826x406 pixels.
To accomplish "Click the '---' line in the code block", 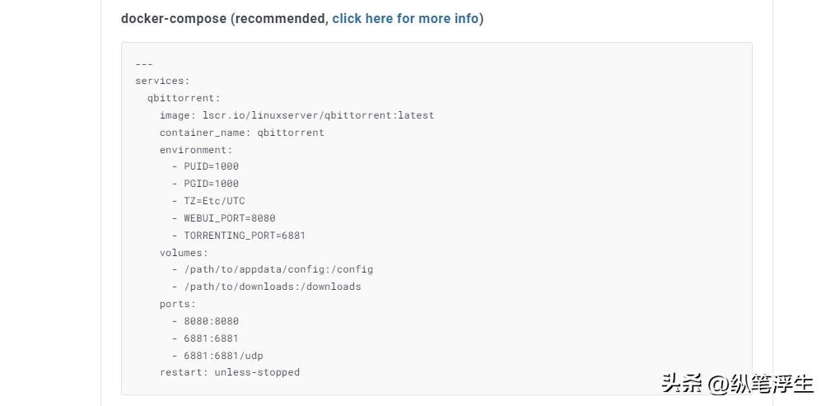I will click(144, 63).
